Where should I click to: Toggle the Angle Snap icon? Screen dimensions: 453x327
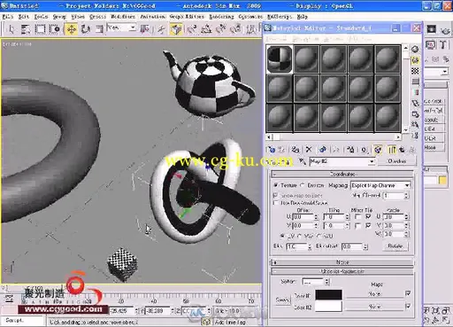pos(206,29)
